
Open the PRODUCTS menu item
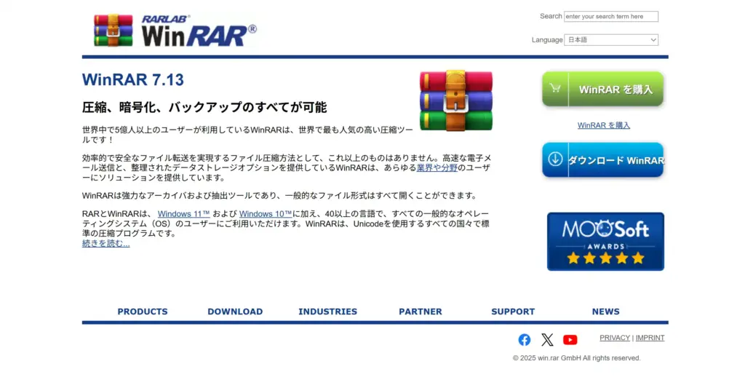(x=143, y=312)
